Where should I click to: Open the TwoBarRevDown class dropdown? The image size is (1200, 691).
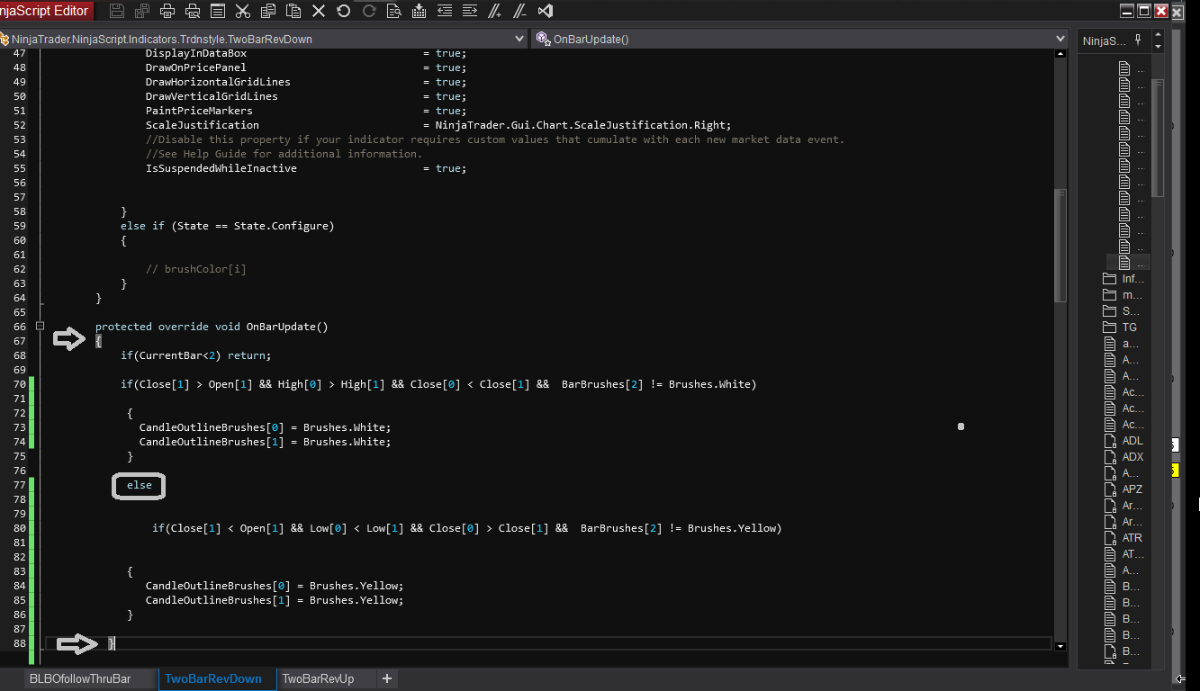tap(519, 39)
